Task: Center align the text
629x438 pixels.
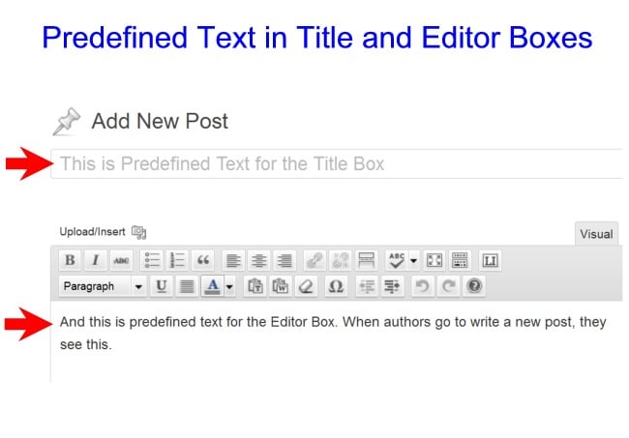Action: click(x=258, y=260)
